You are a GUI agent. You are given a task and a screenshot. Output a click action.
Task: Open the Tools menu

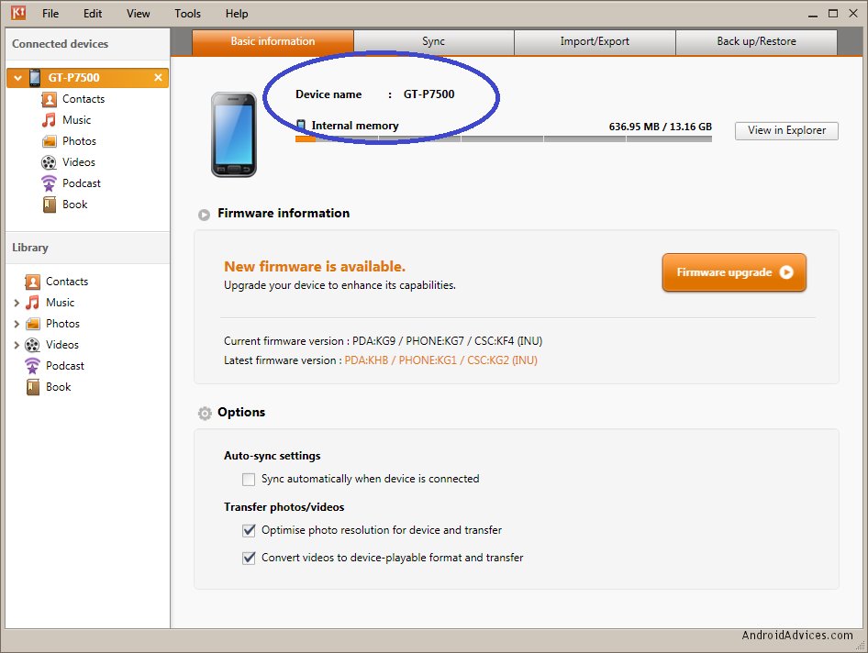(187, 14)
